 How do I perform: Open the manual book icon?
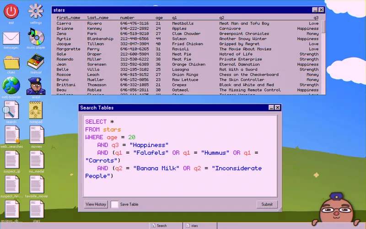point(36,61)
